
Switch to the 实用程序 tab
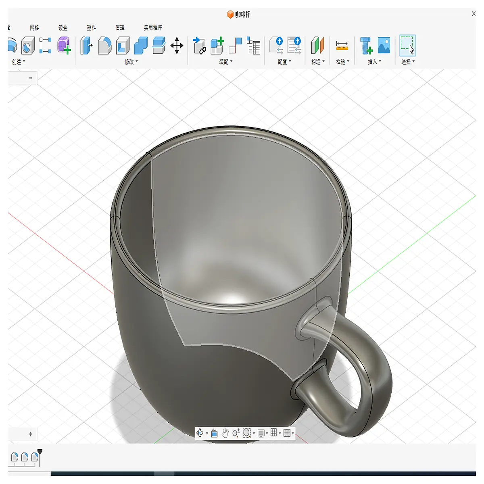[153, 27]
